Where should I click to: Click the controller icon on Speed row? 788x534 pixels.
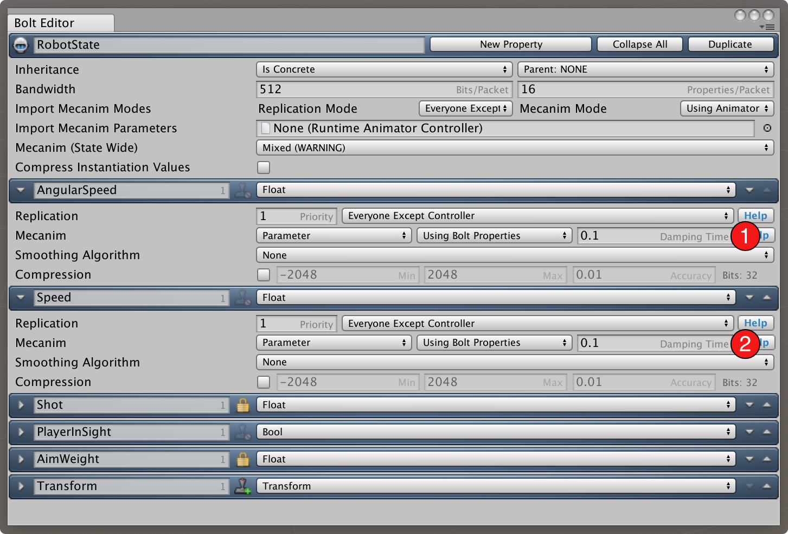click(x=242, y=298)
